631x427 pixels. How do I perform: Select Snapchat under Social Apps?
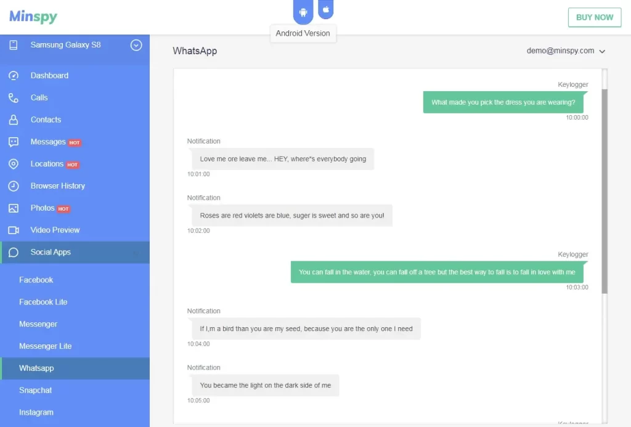(x=75, y=391)
